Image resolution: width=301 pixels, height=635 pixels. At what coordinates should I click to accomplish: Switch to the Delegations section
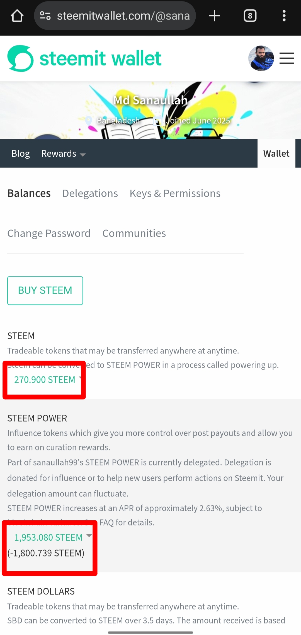click(90, 194)
